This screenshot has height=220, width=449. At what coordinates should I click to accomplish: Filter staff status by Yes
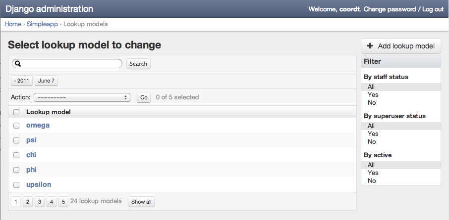[x=373, y=95]
